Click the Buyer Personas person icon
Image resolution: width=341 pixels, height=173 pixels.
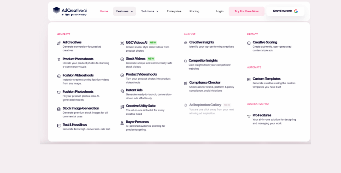point(122,123)
